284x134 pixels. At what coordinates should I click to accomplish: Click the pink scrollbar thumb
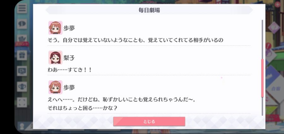coord(262,78)
